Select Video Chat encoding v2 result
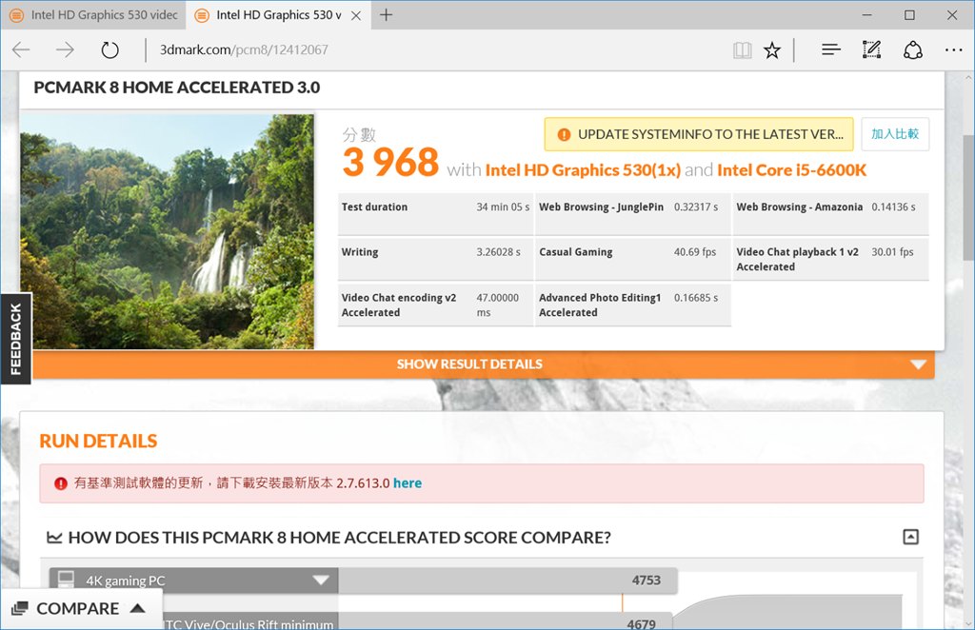The height and width of the screenshot is (630, 975). pyautogui.click(x=435, y=305)
